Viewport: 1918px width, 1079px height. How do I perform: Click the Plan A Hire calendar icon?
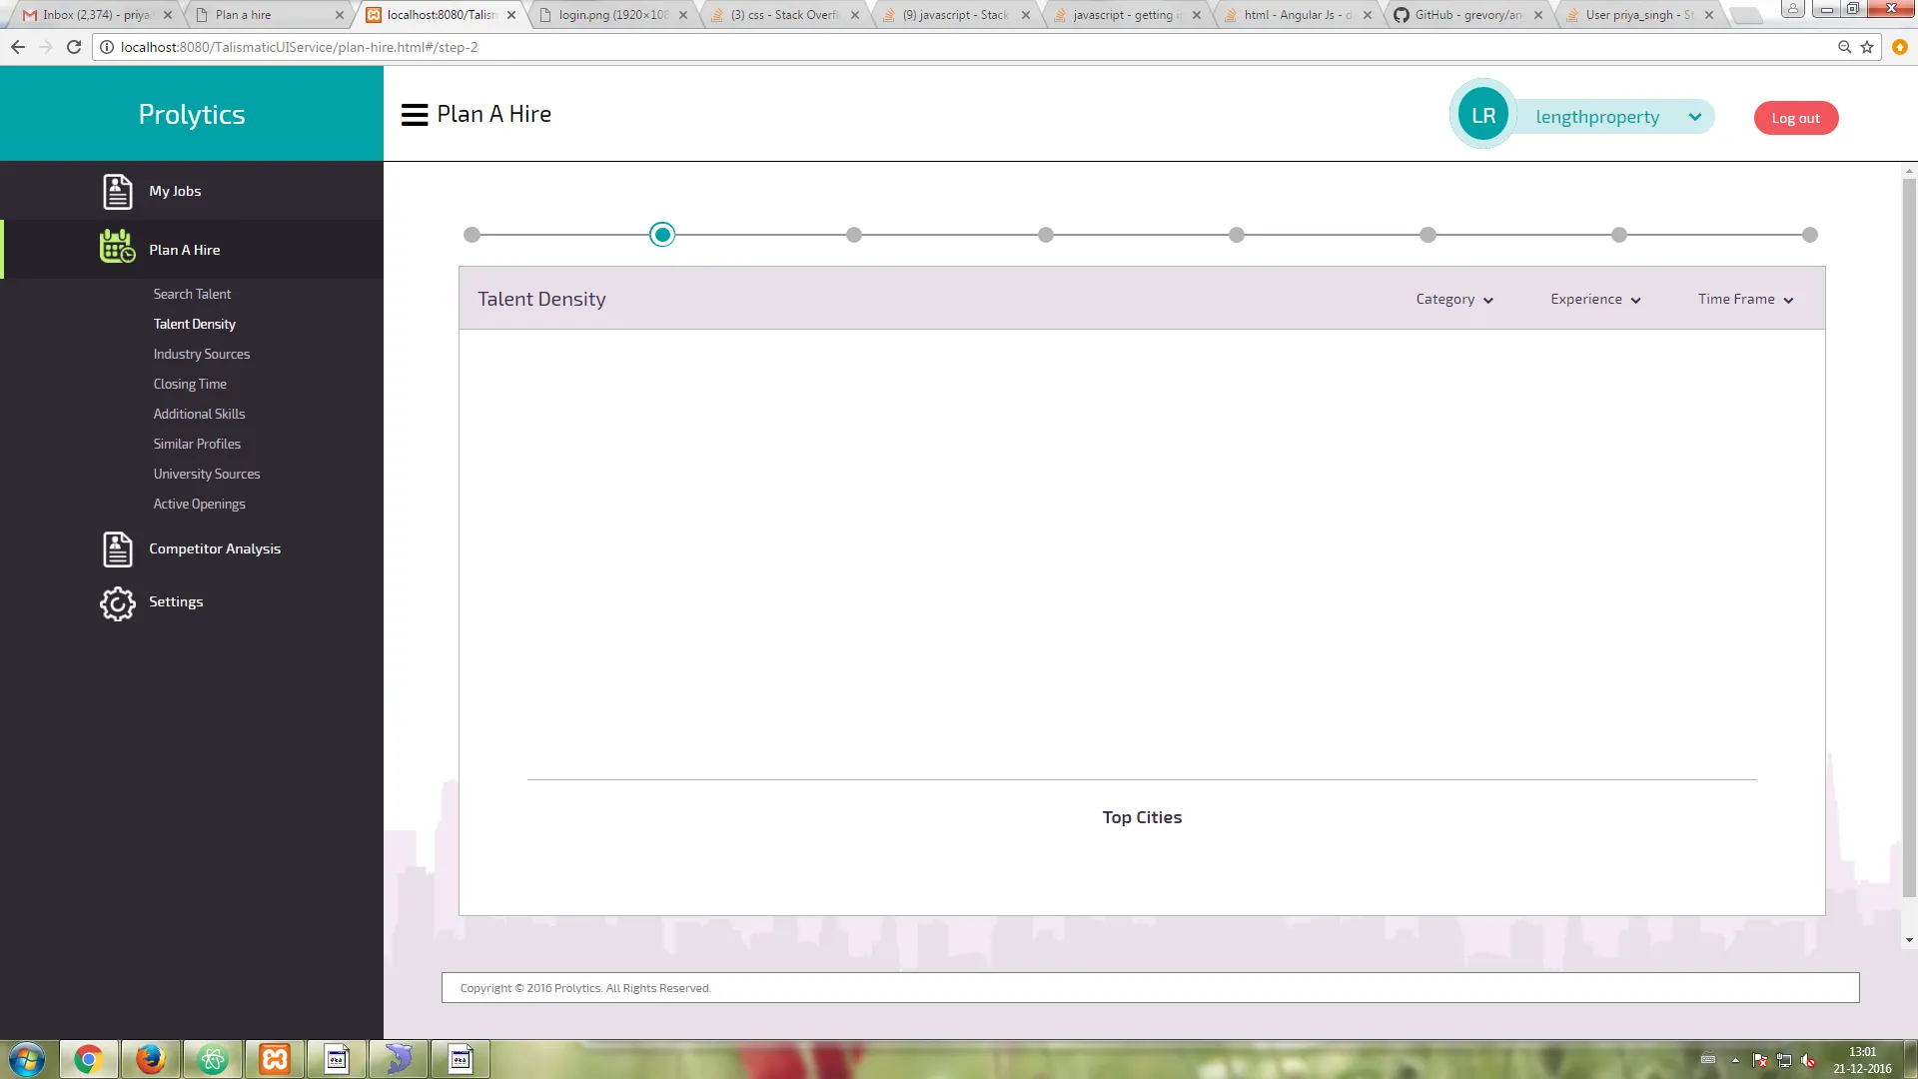click(x=117, y=247)
